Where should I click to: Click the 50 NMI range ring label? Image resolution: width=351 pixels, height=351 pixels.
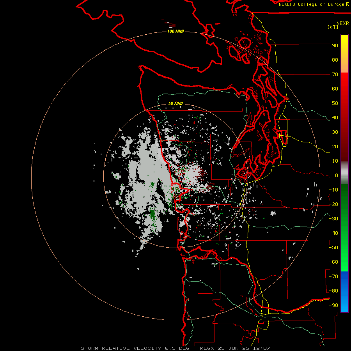[x=175, y=103]
